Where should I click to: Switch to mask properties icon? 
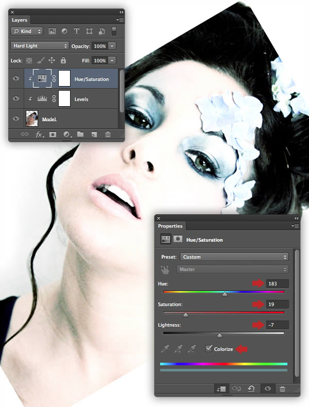click(178, 239)
